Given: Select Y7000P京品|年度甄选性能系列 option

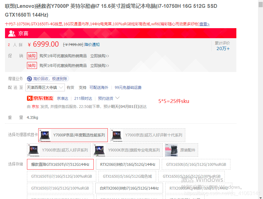Looking at the screenshot, I should pos(73,135).
